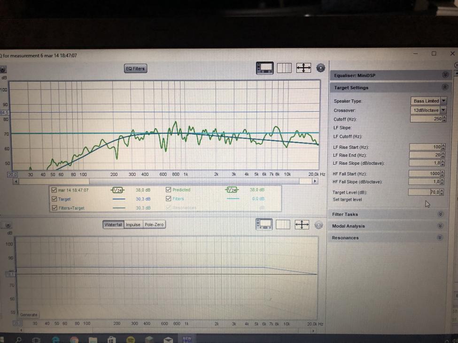Click the Generate waterfall button
The width and height of the screenshot is (458, 343).
29,315
